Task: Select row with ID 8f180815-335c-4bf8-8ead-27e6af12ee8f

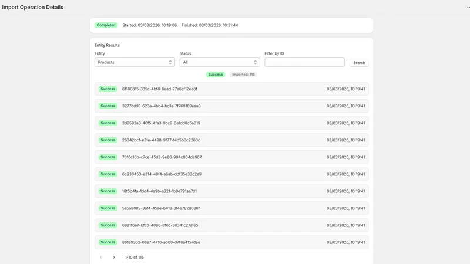Action: point(231,89)
